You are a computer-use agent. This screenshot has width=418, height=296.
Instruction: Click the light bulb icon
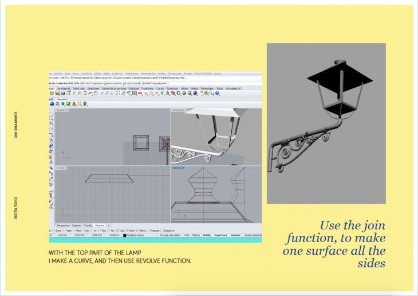pyautogui.click(x=163, y=93)
